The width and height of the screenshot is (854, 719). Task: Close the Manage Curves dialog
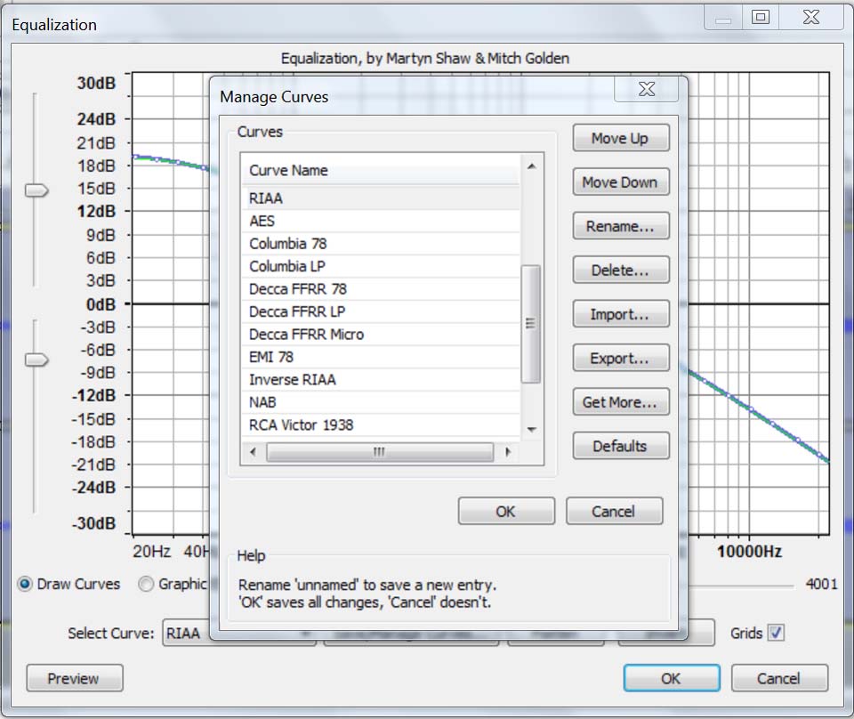[x=647, y=90]
